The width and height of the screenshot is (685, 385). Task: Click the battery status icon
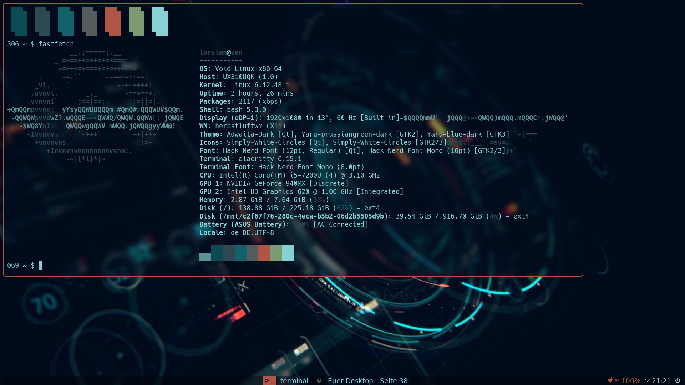pos(617,380)
